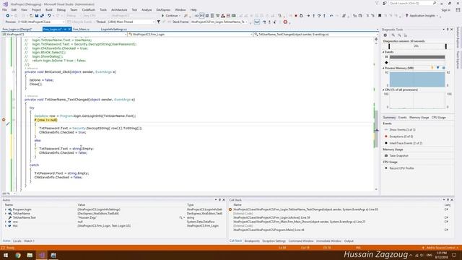Switch to Frm_Main.cs tab
This screenshot has width=462, height=260.
tap(81, 29)
